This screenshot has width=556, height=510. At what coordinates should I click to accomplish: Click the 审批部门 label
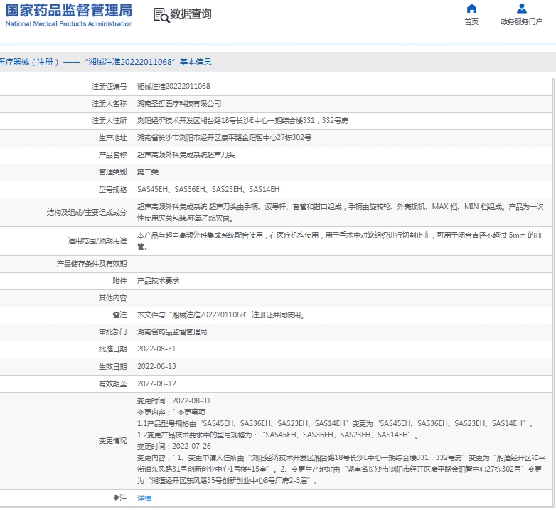coord(112,332)
